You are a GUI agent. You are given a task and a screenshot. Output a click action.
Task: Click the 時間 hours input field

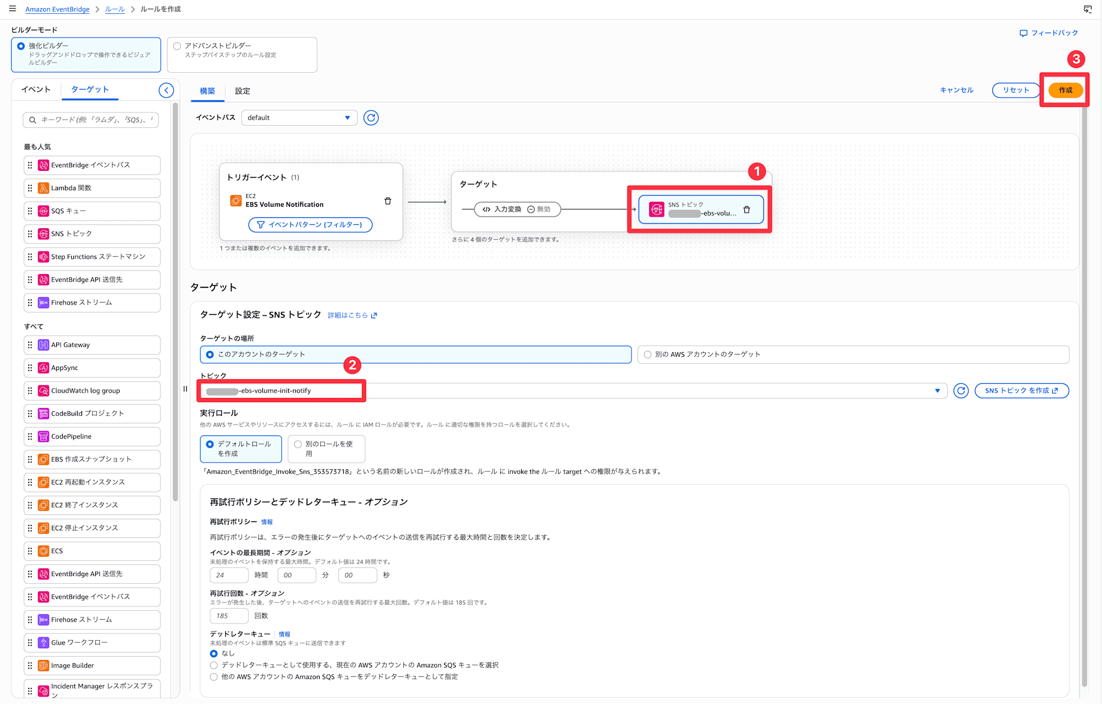coord(229,575)
